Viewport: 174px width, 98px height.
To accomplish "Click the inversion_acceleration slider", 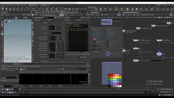I will (58, 37).
